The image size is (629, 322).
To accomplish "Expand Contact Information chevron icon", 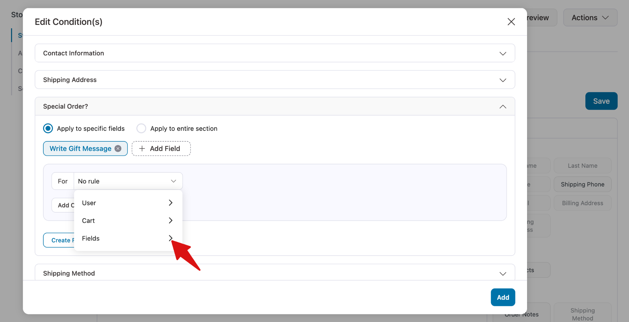I will 503,53.
